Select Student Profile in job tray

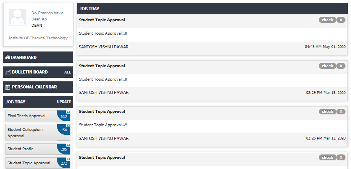pyautogui.click(x=38, y=149)
